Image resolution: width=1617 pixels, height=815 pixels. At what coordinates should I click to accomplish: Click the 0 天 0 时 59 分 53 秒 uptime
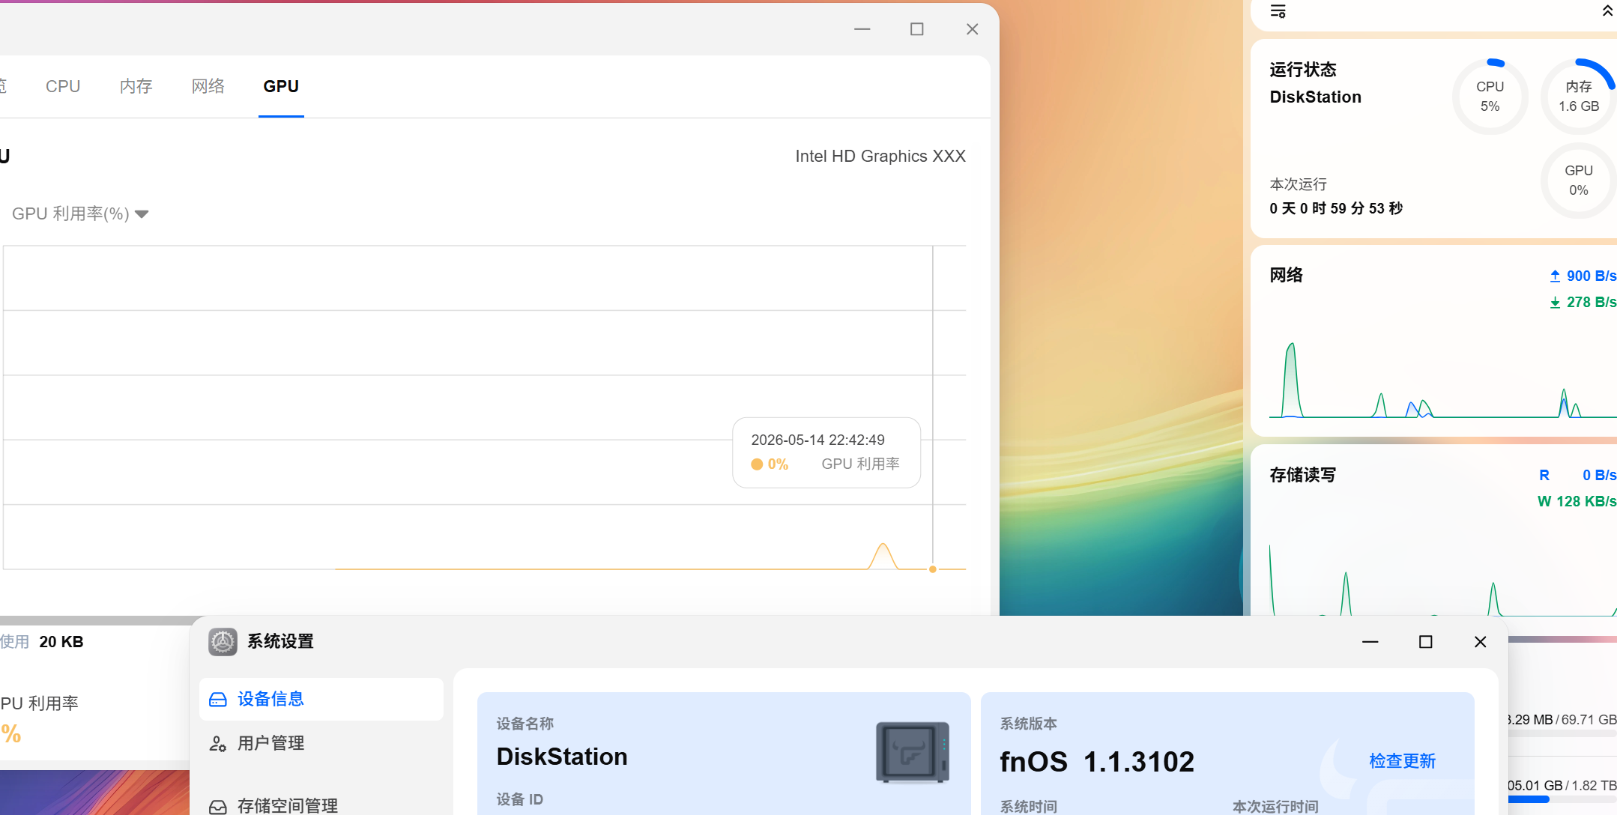pos(1336,208)
